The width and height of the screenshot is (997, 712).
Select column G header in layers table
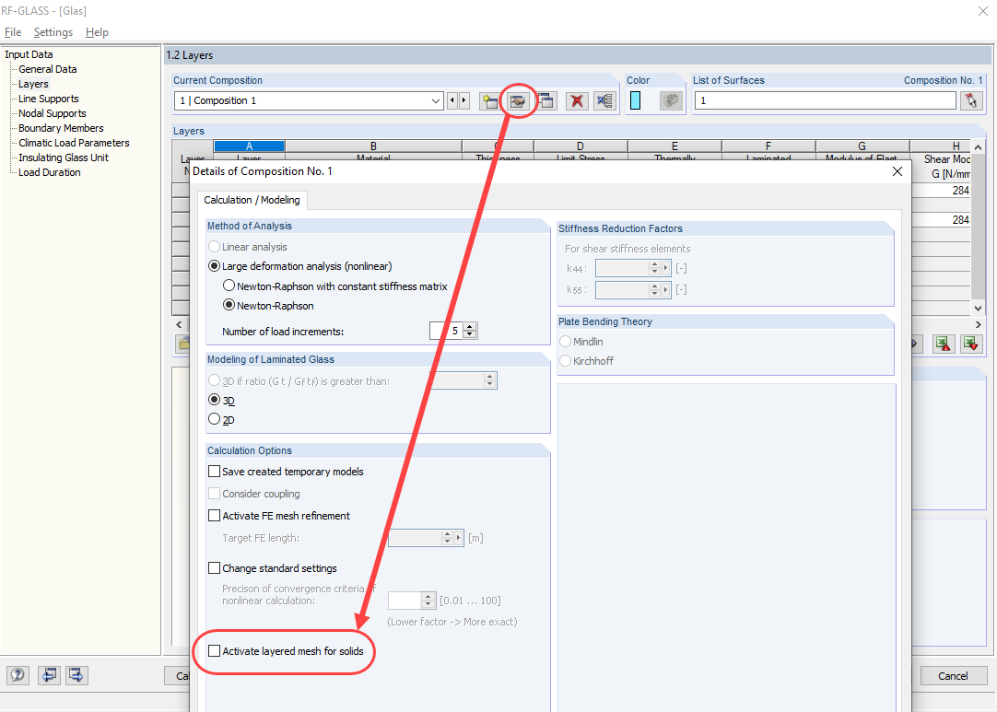click(x=862, y=146)
